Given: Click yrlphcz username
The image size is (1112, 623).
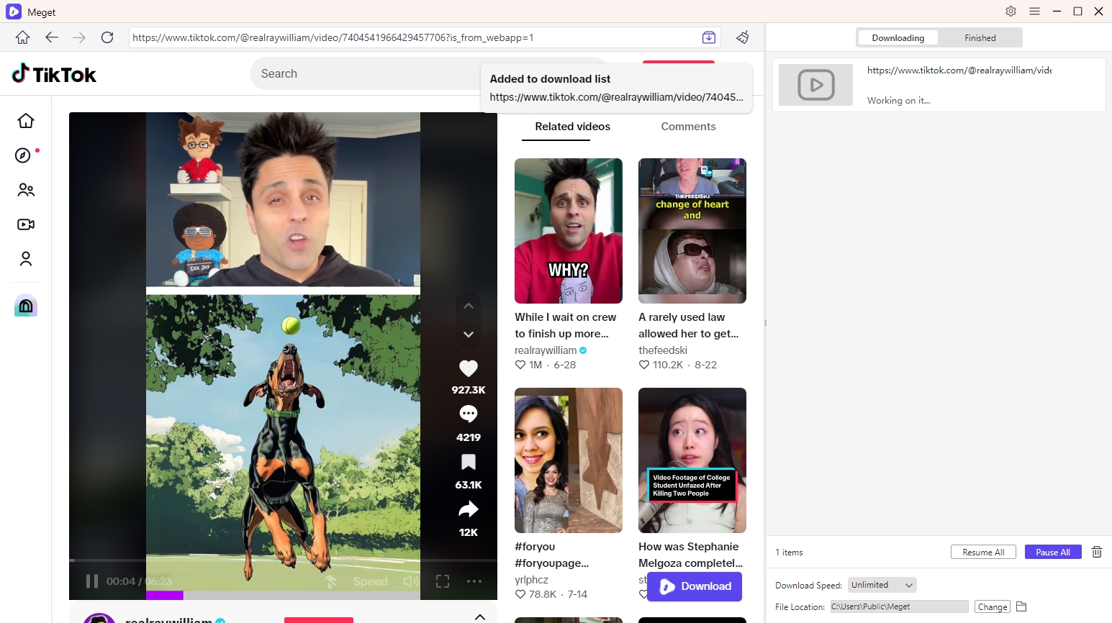Looking at the screenshot, I should [x=531, y=580].
